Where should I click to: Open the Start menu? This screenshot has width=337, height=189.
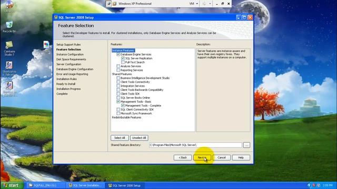[12, 185]
